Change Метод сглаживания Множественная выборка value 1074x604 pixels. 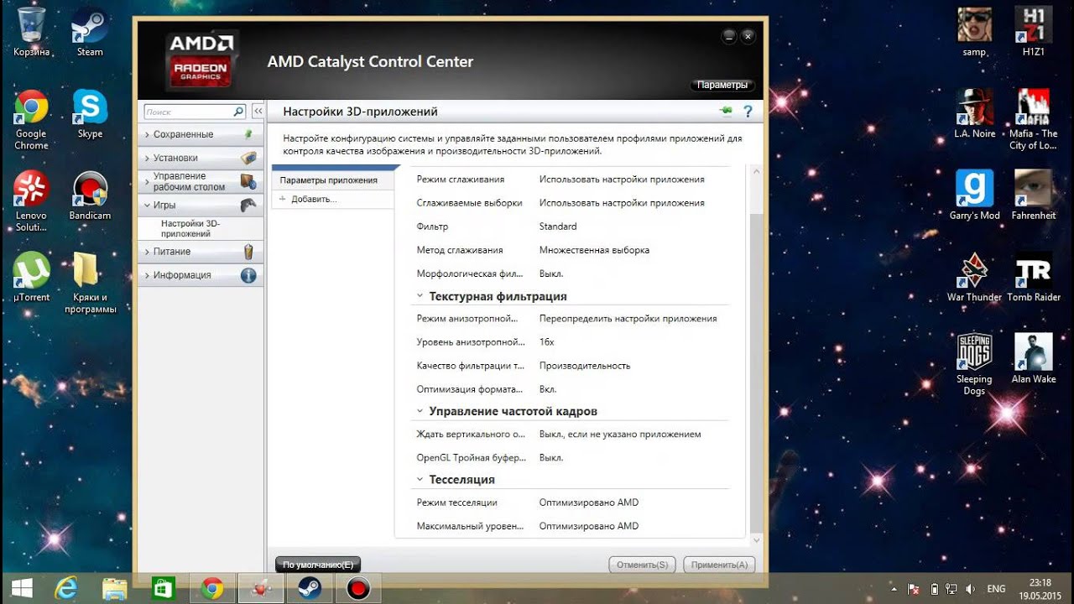point(594,250)
